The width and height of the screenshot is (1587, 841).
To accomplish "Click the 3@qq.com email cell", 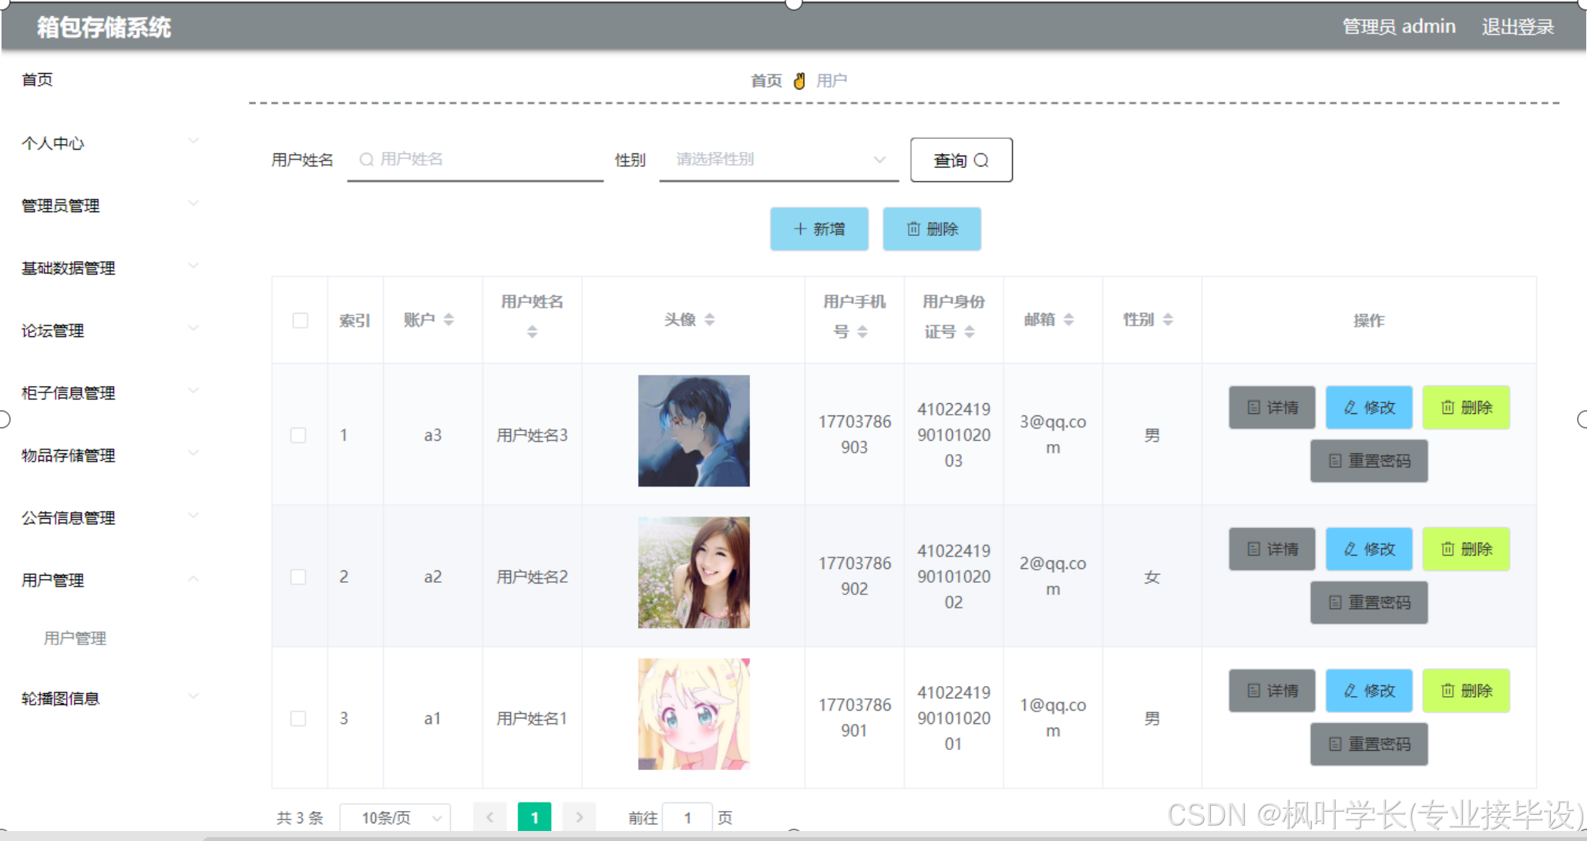I will [x=1053, y=435].
